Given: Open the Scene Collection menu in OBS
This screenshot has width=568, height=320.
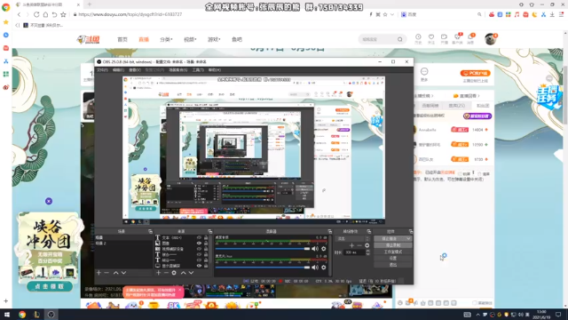Looking at the screenshot, I should [x=177, y=70].
